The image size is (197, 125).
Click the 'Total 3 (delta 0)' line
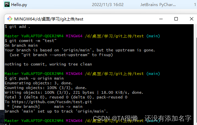66,97
